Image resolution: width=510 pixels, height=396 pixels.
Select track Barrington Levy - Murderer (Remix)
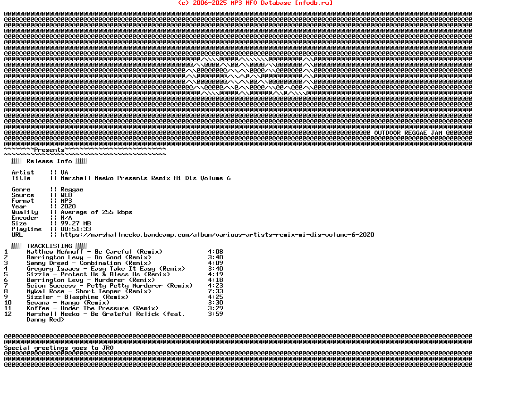[x=91, y=280]
